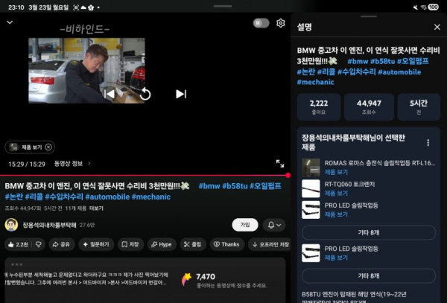Share the video with 공유
This screenshot has height=303, width=447.
(x=62, y=244)
